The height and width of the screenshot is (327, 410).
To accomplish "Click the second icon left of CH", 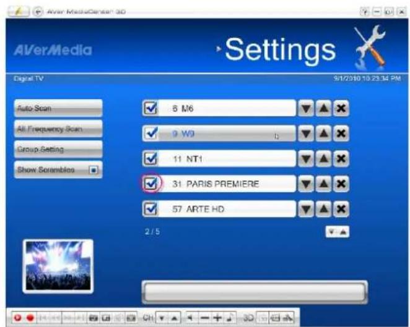I will click(x=118, y=318).
